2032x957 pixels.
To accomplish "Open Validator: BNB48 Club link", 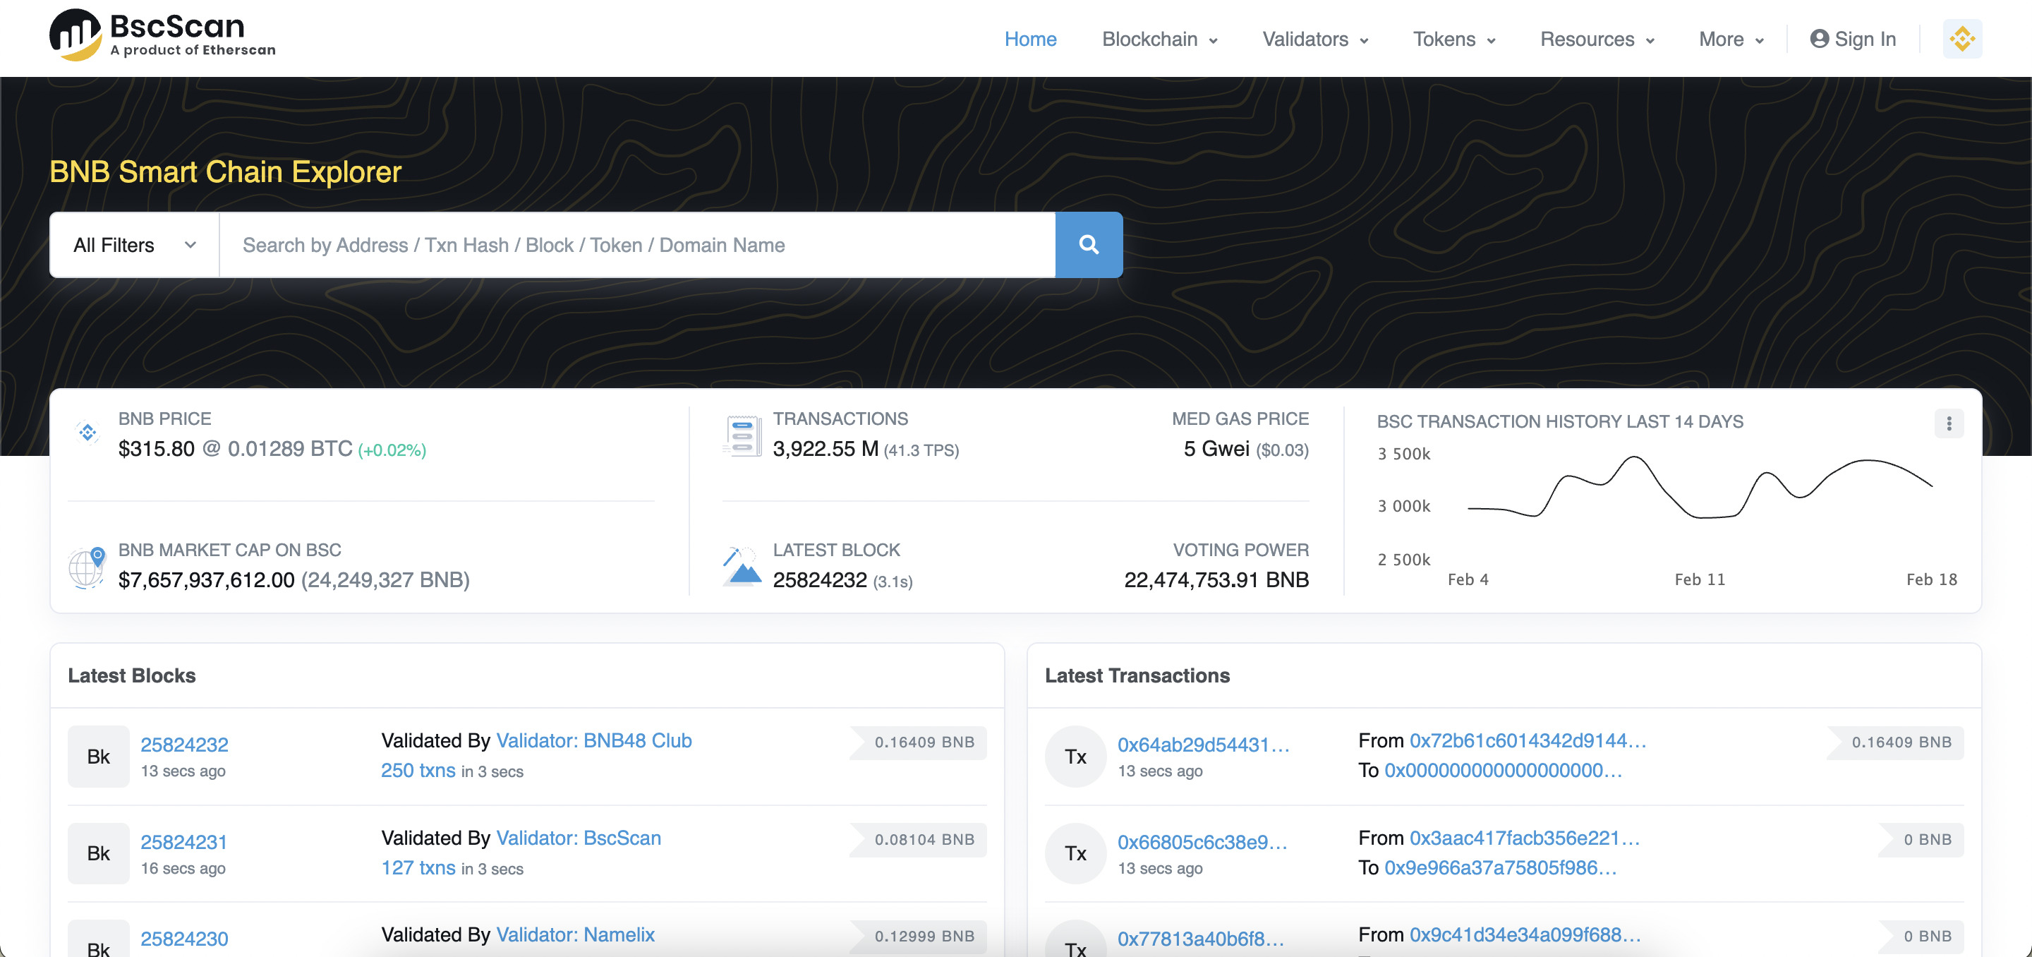I will (594, 740).
